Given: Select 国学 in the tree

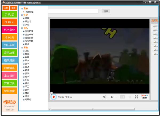Looking at the screenshot, I should coord(27,64).
